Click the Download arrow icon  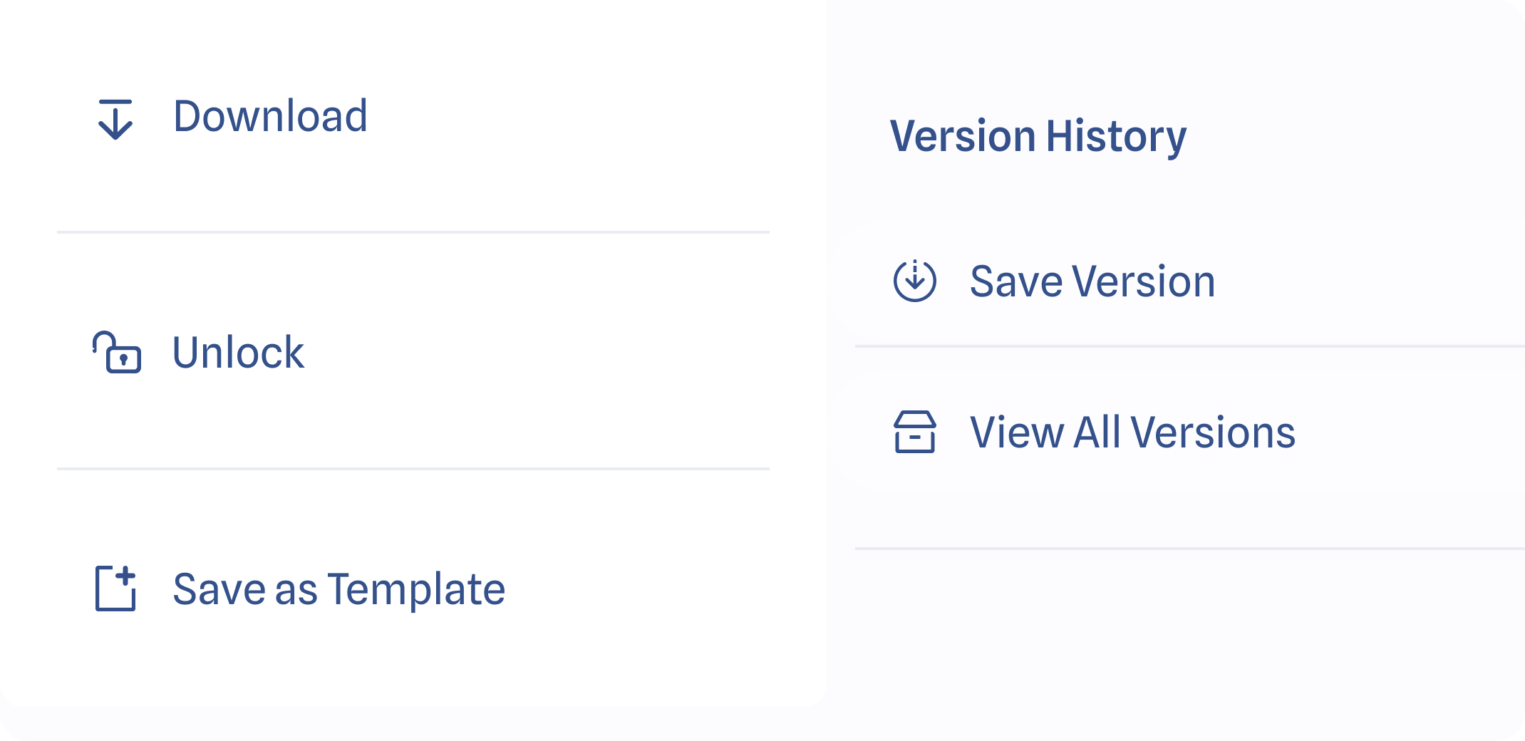pos(115,119)
